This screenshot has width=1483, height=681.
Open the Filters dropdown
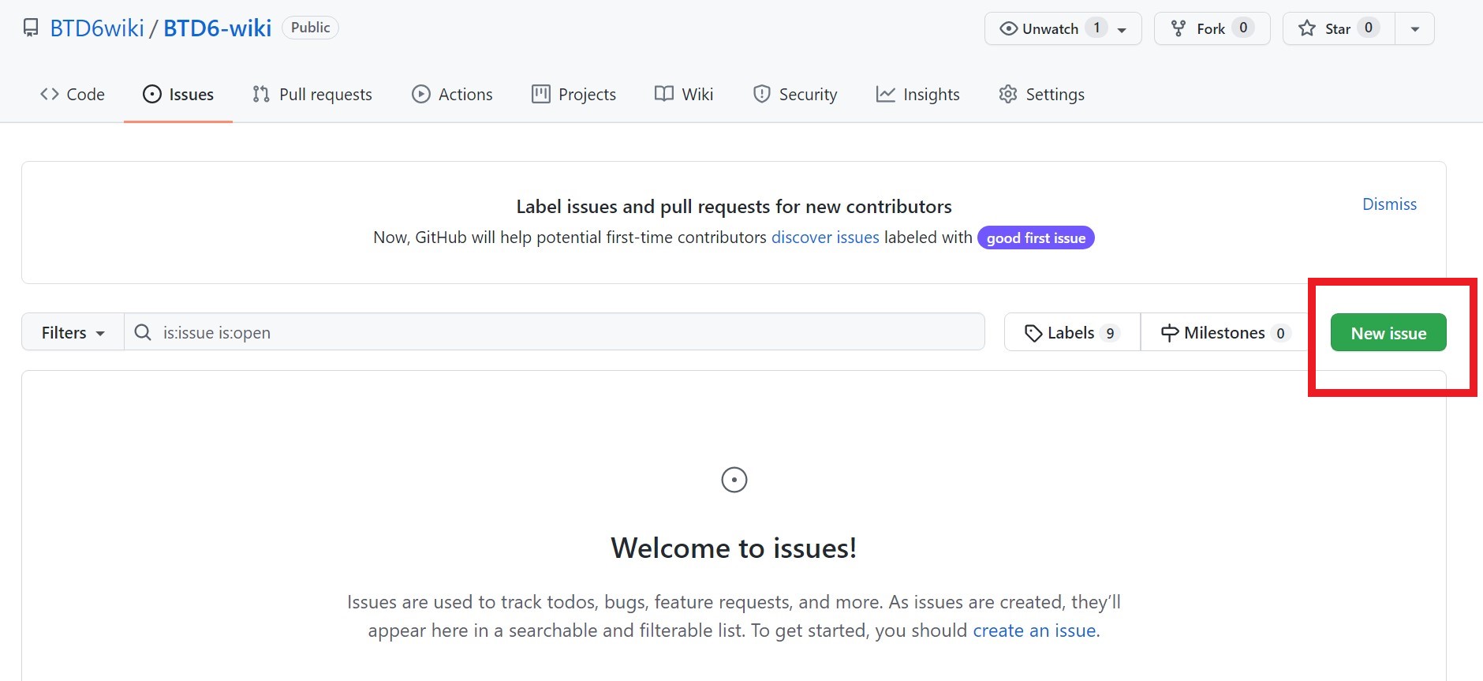73,332
